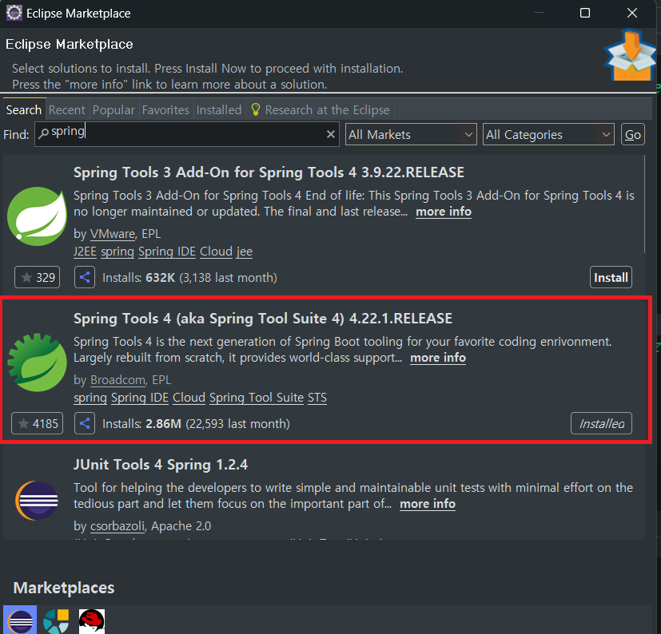Click the JUnit Tools 4 Spring 1.2.4 title
Viewport: 661px width, 634px height.
[161, 465]
